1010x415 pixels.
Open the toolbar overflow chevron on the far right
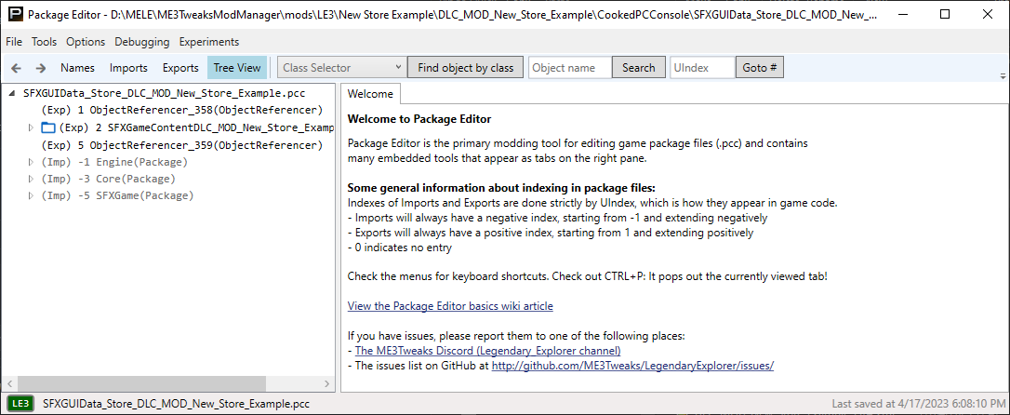[1003, 76]
